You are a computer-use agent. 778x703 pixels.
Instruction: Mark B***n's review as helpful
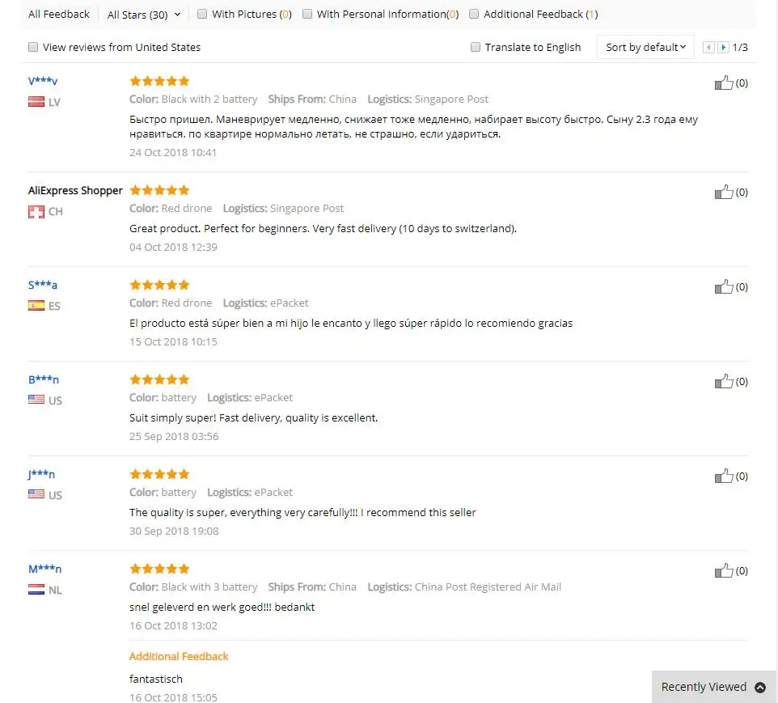(724, 382)
